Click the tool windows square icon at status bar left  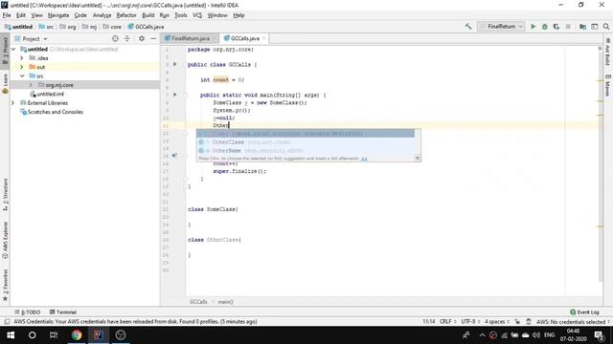tap(7, 322)
